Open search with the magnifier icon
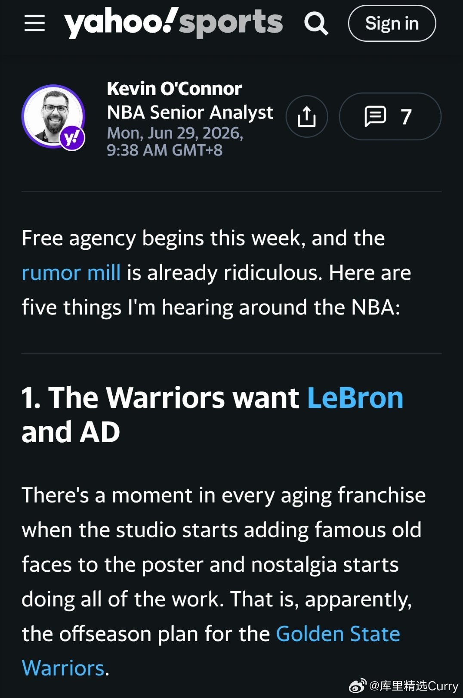 coord(316,24)
